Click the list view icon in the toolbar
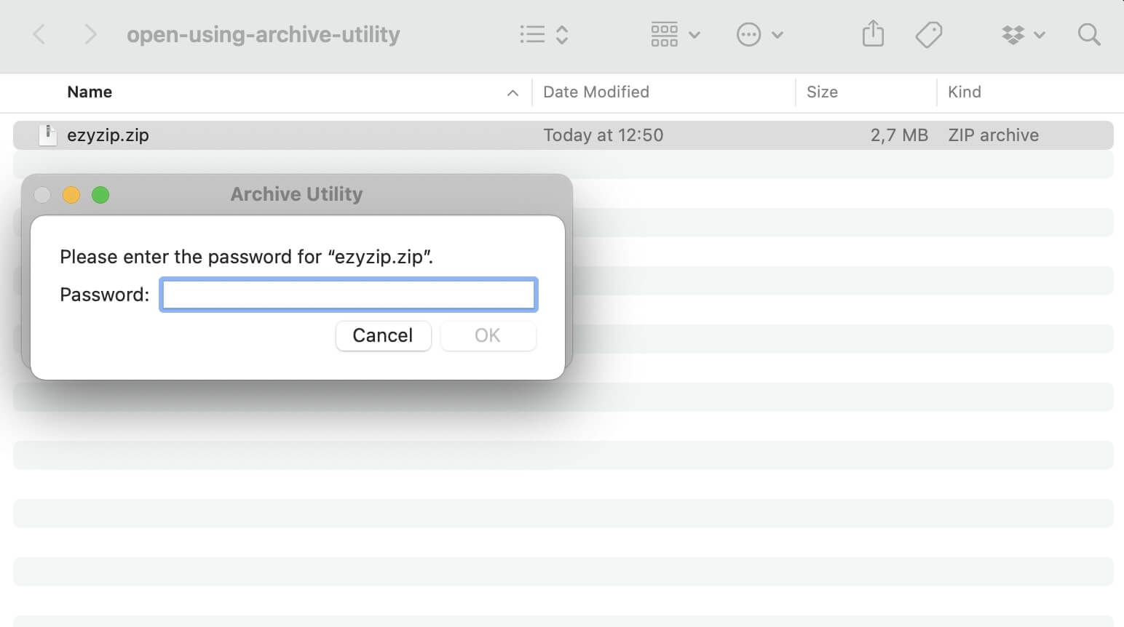1124x627 pixels. [532, 33]
